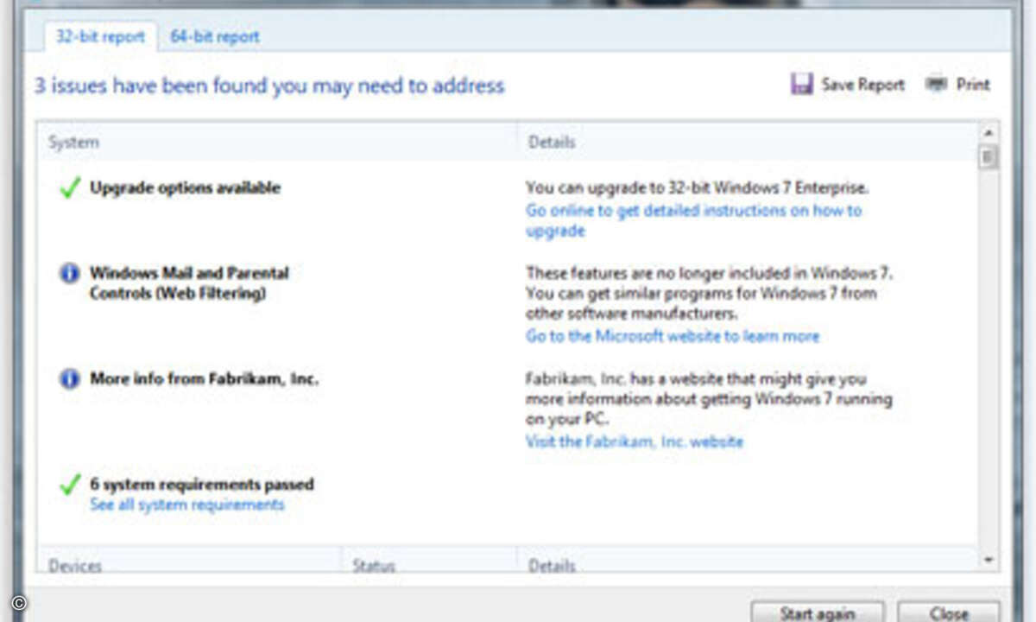Viewport: 1036px width, 622px height.
Task: Click green checkmark beside Upgrade options available
Action: [x=70, y=187]
